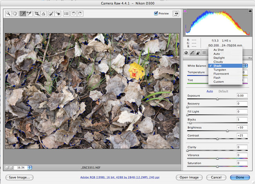Zoom in with the plus button
The image size is (255, 184).
pyautogui.click(x=11, y=168)
